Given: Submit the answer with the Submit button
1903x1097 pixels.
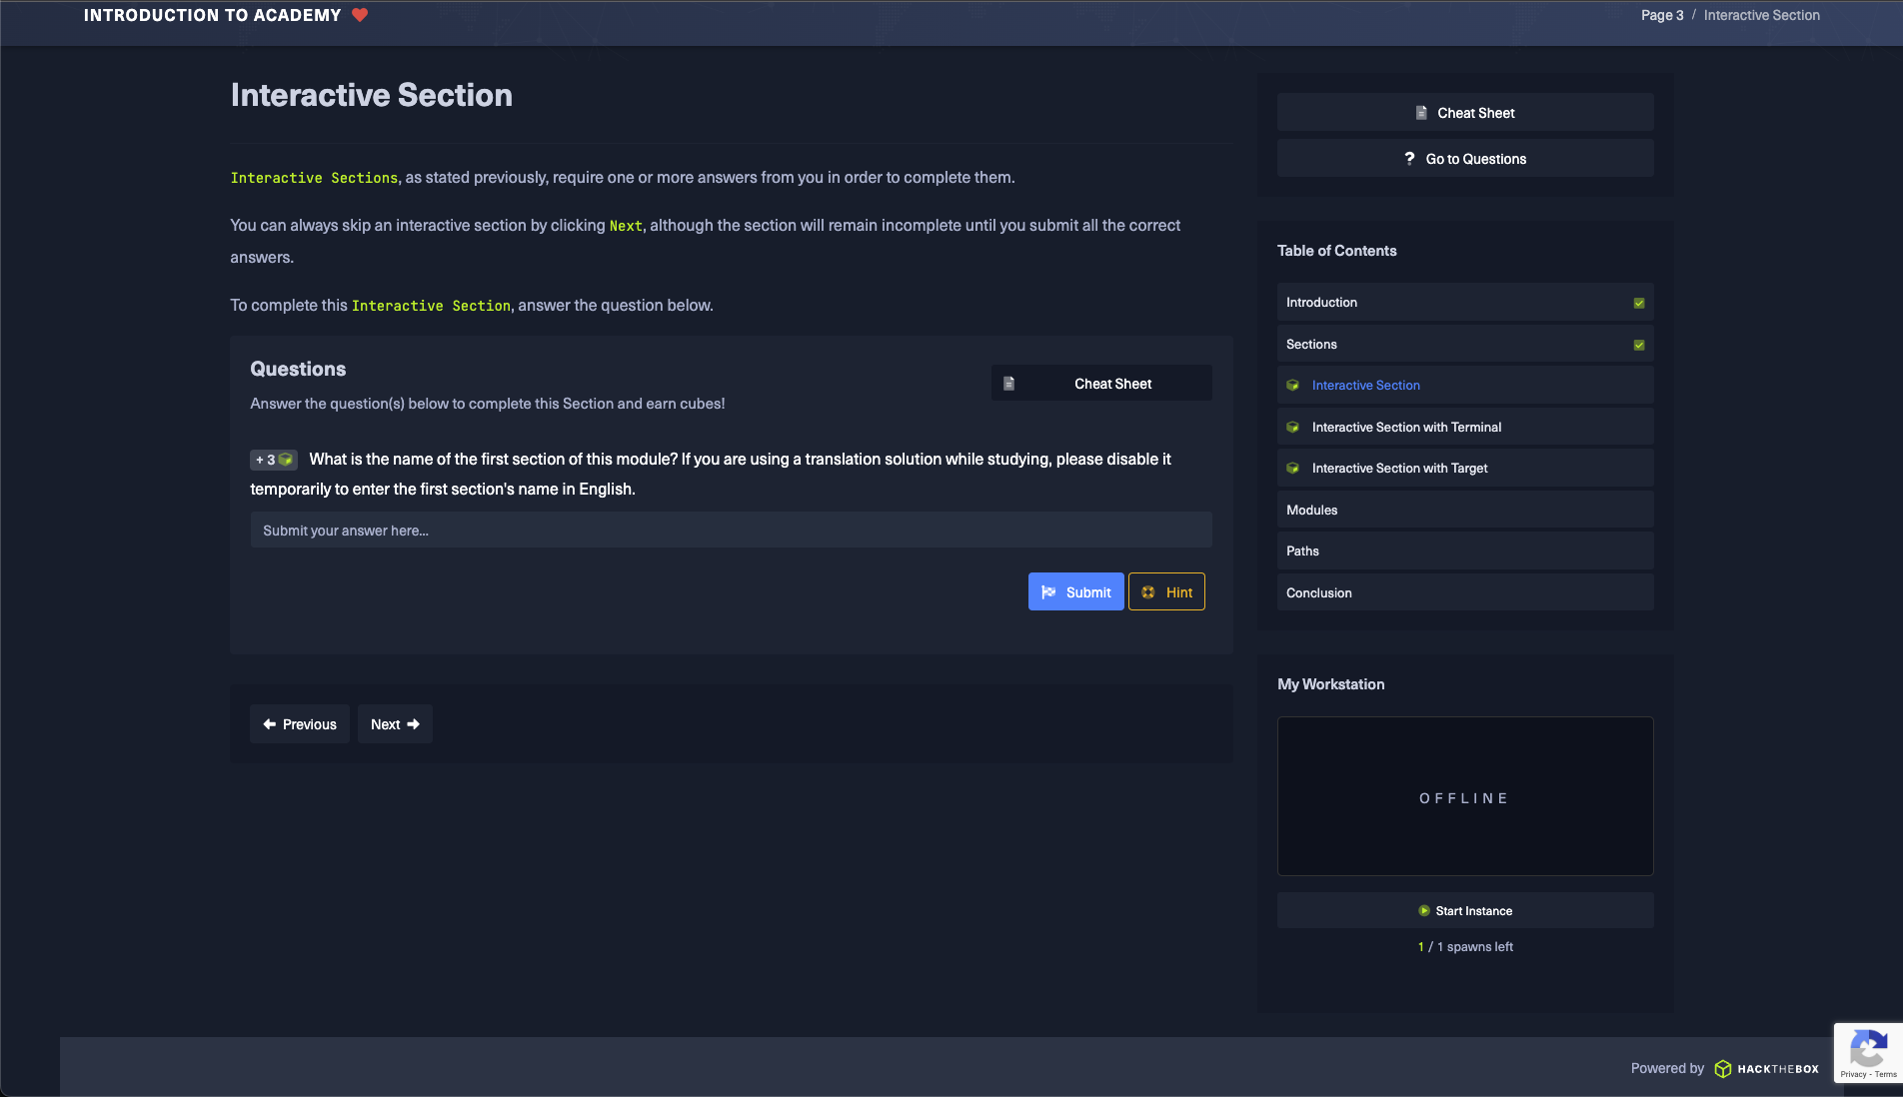Looking at the screenshot, I should pos(1075,592).
